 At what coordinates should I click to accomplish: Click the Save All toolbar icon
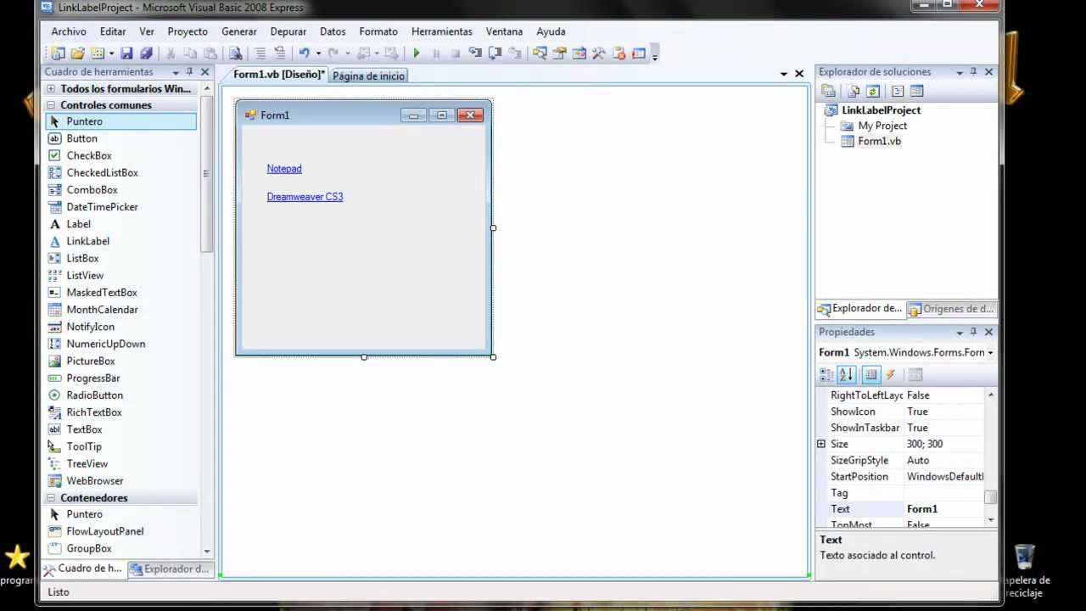(145, 53)
